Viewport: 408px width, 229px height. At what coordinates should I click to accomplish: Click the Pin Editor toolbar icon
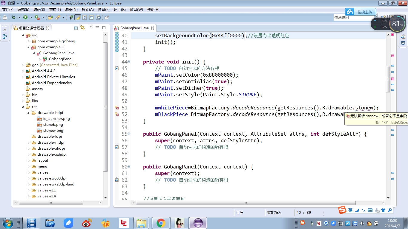pyautogui.click(x=107, y=17)
